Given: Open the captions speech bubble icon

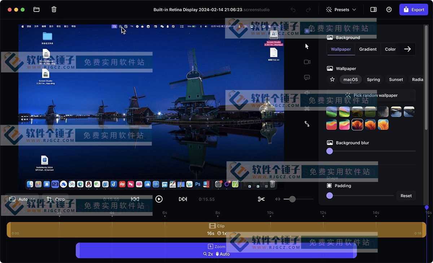Looking at the screenshot, I should (x=307, y=77).
